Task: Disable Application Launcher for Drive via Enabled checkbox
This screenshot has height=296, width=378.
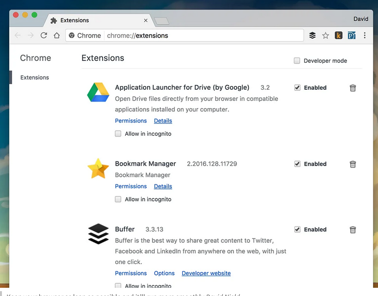Action: (x=297, y=87)
